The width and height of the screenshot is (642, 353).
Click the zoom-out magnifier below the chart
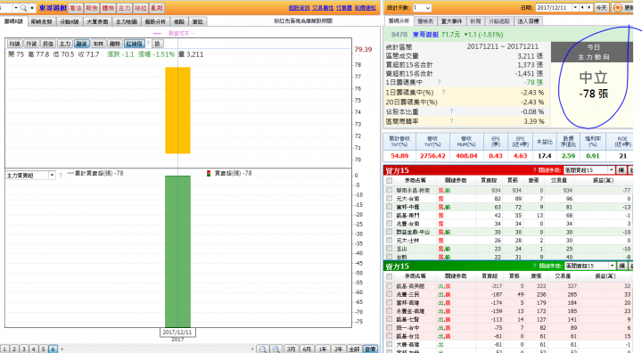(263, 349)
